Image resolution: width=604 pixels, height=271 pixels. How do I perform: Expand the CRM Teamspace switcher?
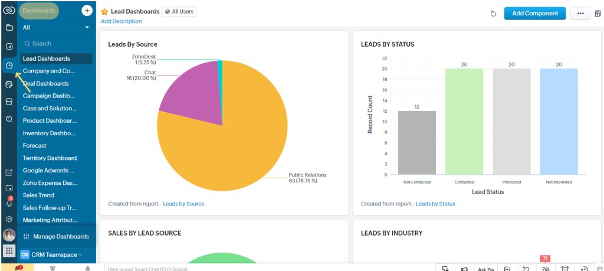[x=53, y=254]
